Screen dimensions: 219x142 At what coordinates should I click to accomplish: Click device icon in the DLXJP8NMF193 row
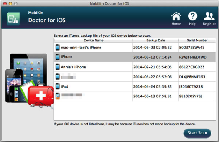58,77
